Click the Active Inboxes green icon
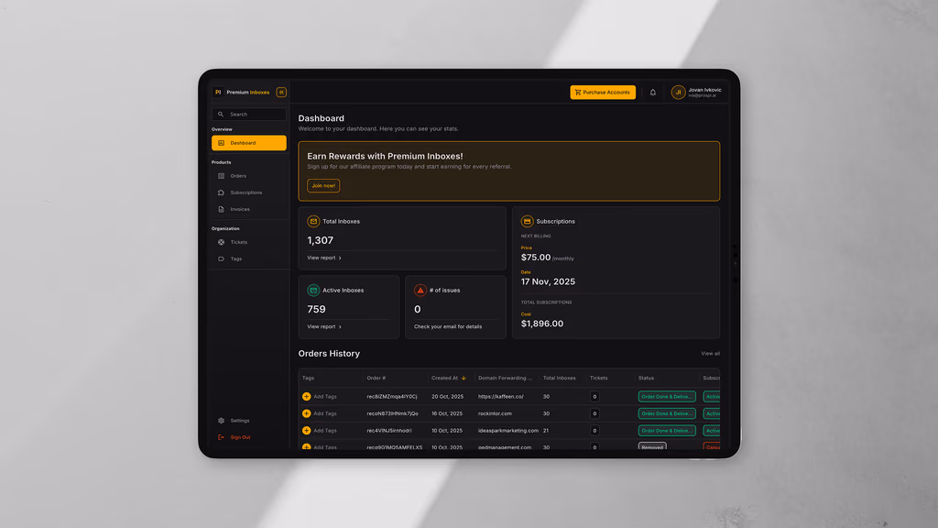The height and width of the screenshot is (528, 938). [x=313, y=291]
